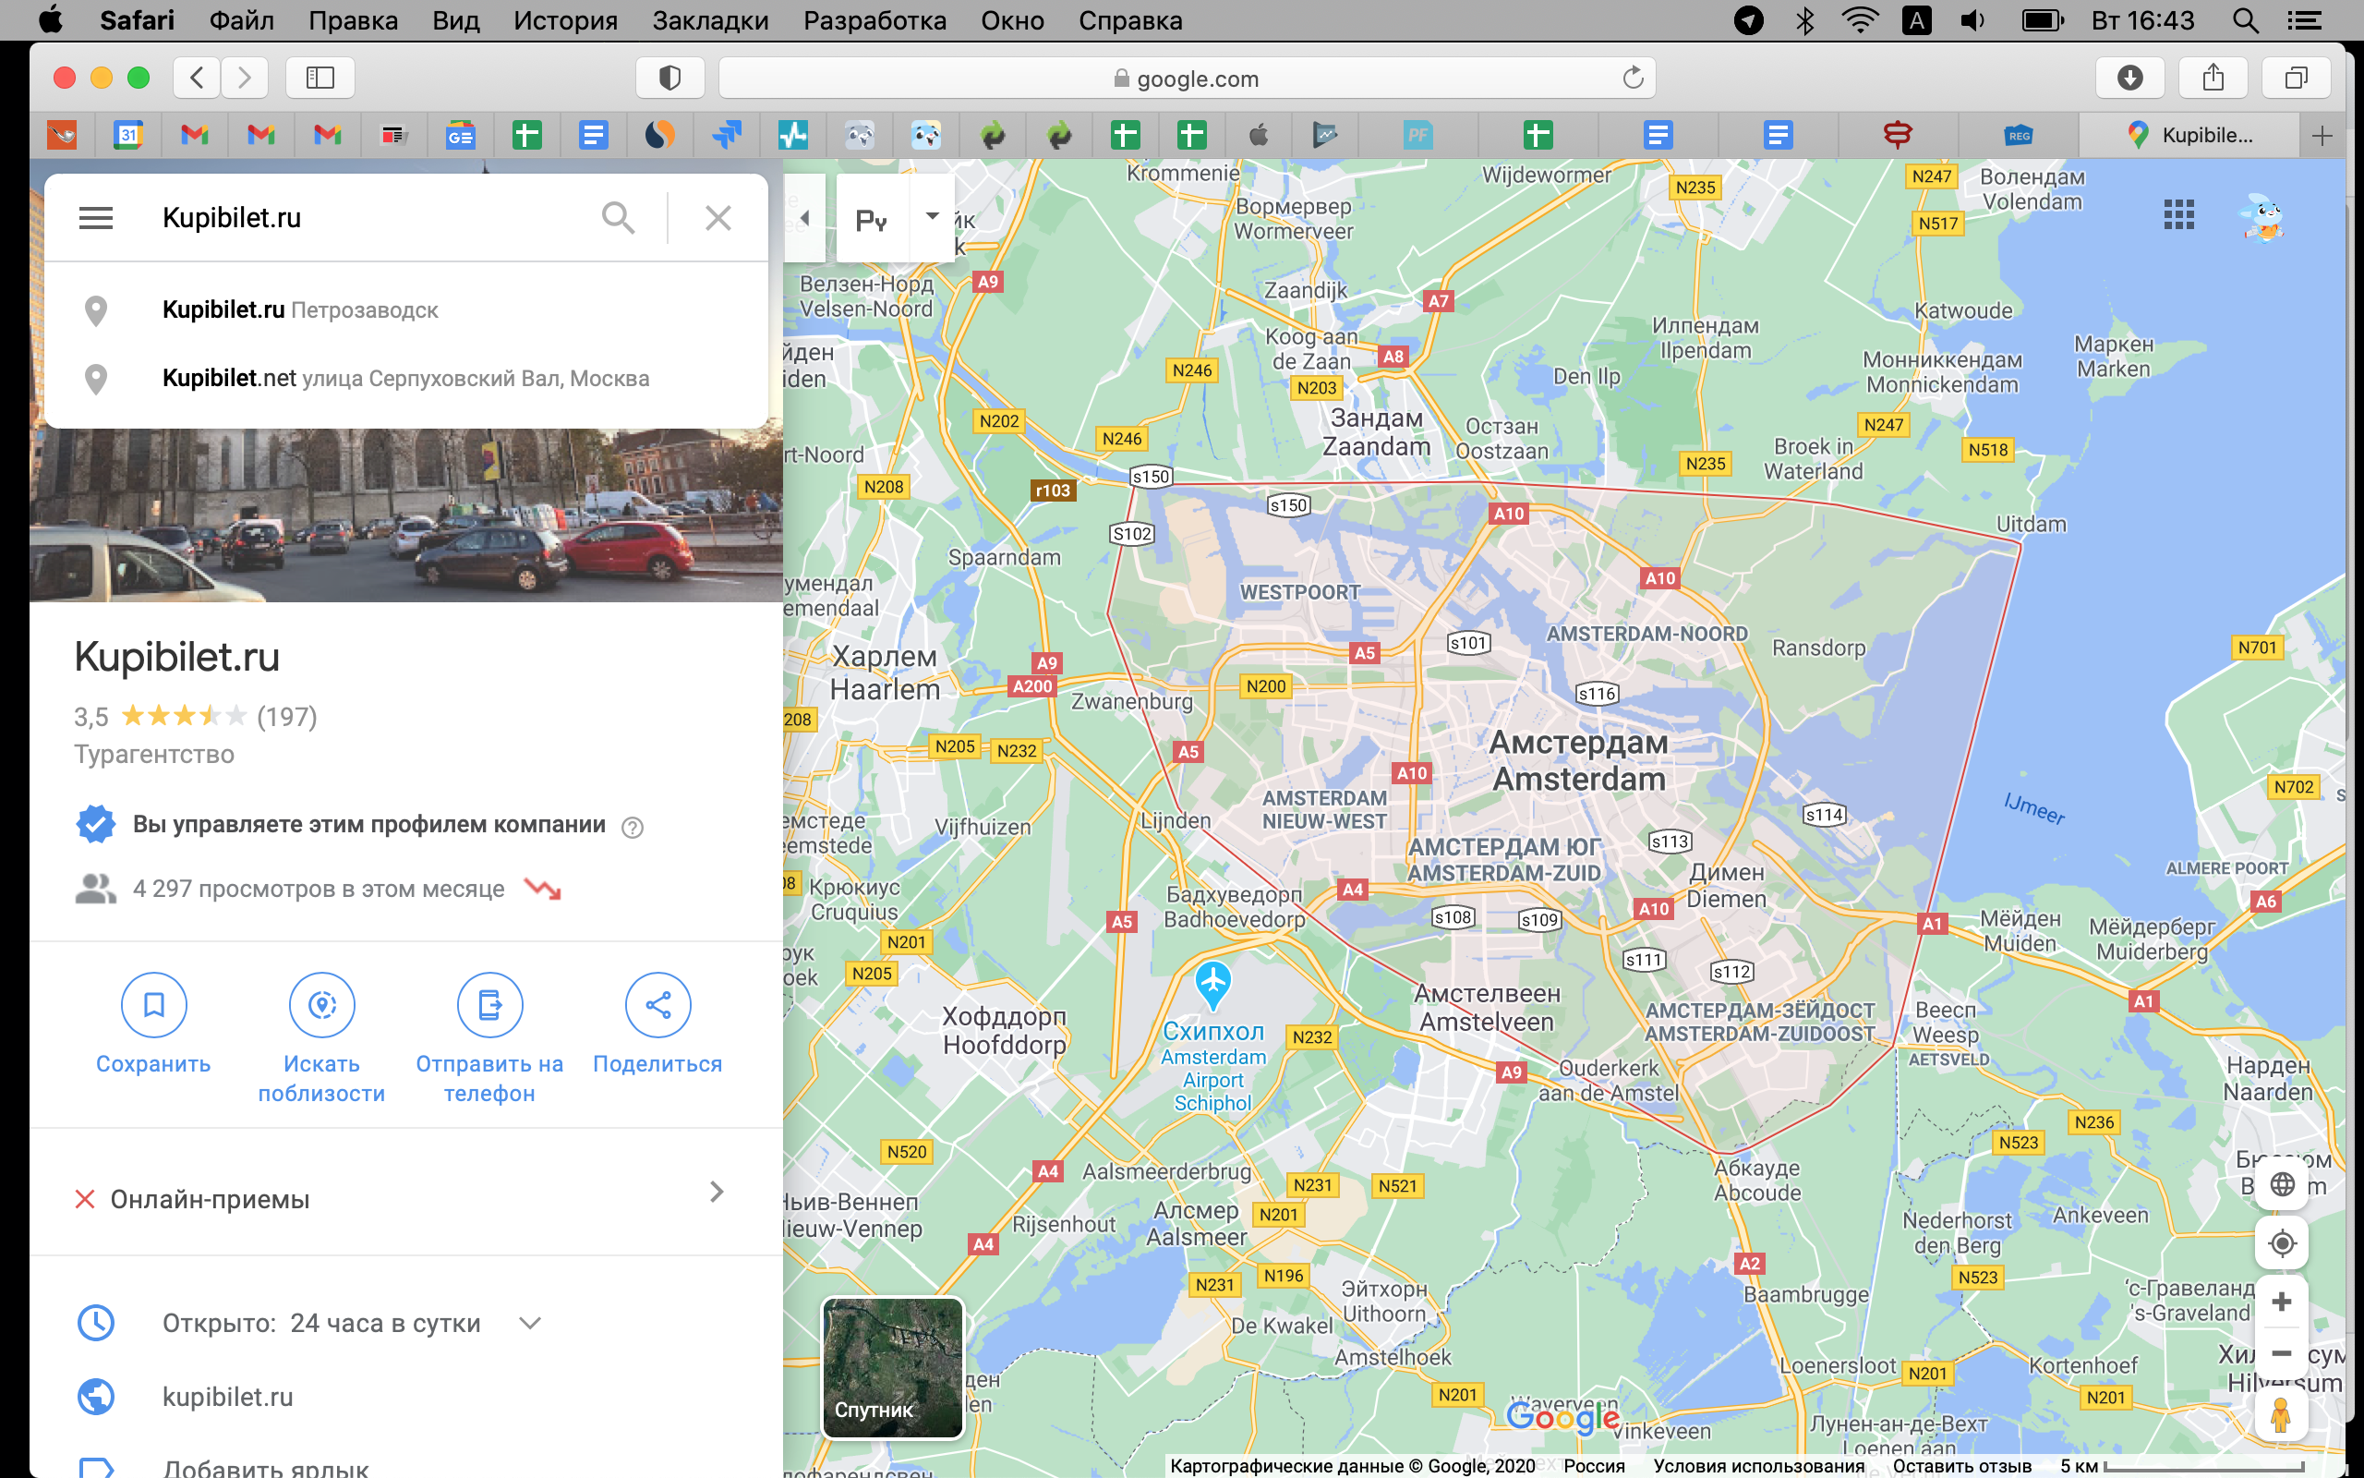The height and width of the screenshot is (1478, 2364).
Task: Click the Россия link in map footer
Action: pyautogui.click(x=1593, y=1465)
